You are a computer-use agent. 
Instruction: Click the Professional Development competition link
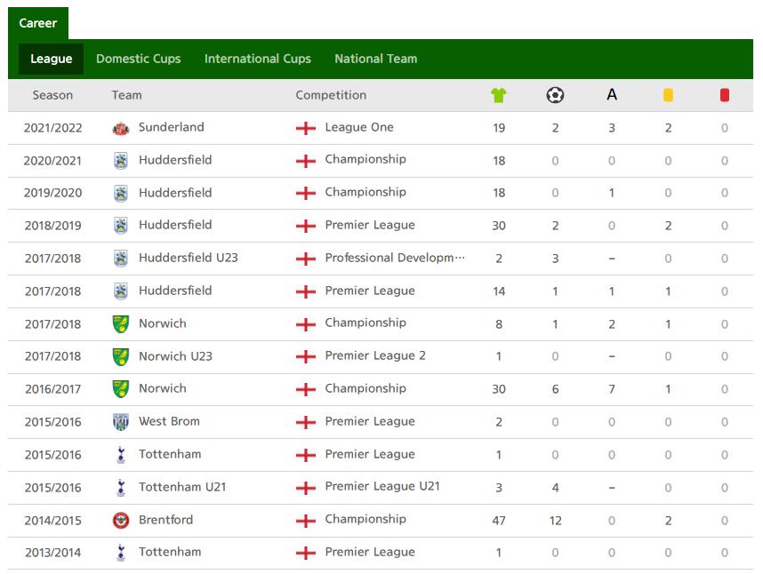[x=395, y=258]
